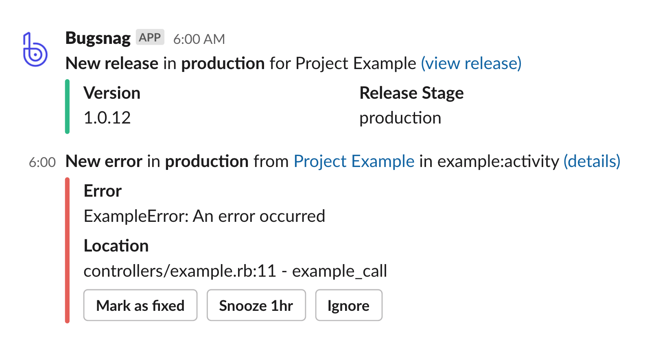Click the Location field heading

click(116, 246)
